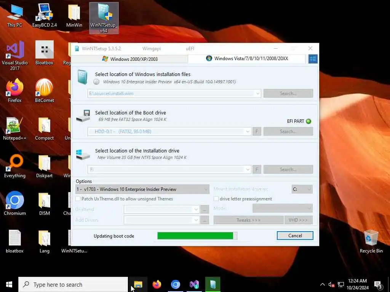Open Lang folder on desktop
The width and height of the screenshot is (390, 292).
pyautogui.click(x=44, y=241)
